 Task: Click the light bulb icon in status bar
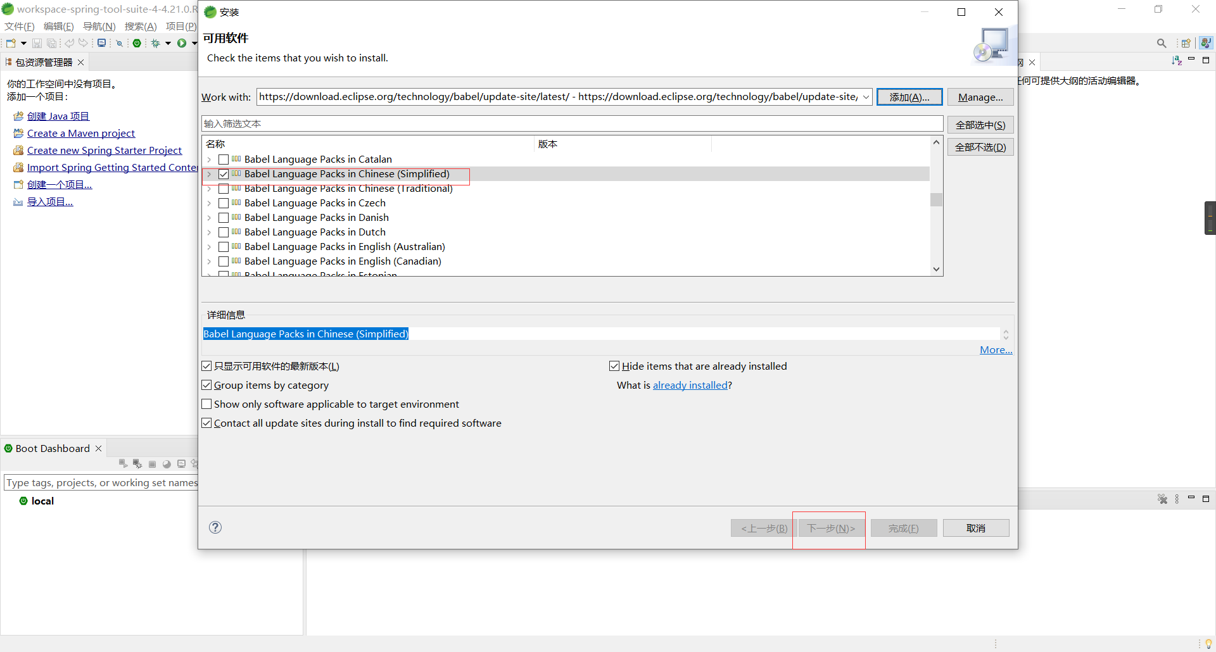[1208, 644]
